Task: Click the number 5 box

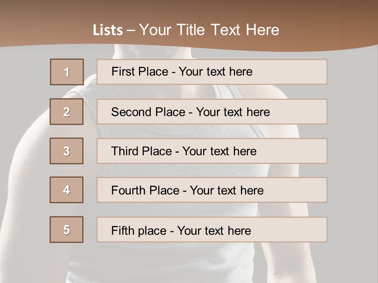Action: [x=67, y=230]
